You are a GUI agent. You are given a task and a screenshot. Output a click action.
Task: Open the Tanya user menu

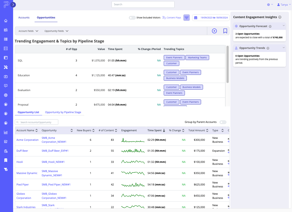[x=284, y=4]
